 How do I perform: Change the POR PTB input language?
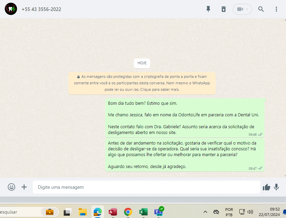(x=229, y=212)
